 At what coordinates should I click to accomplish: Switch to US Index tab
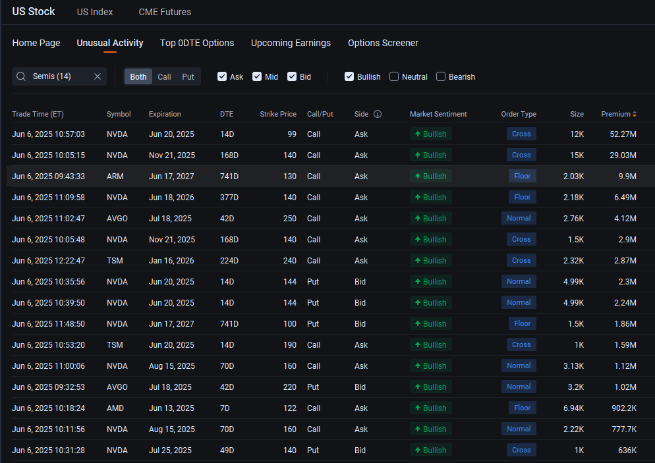pyautogui.click(x=95, y=12)
